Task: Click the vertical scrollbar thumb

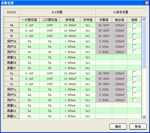Action: [144, 45]
